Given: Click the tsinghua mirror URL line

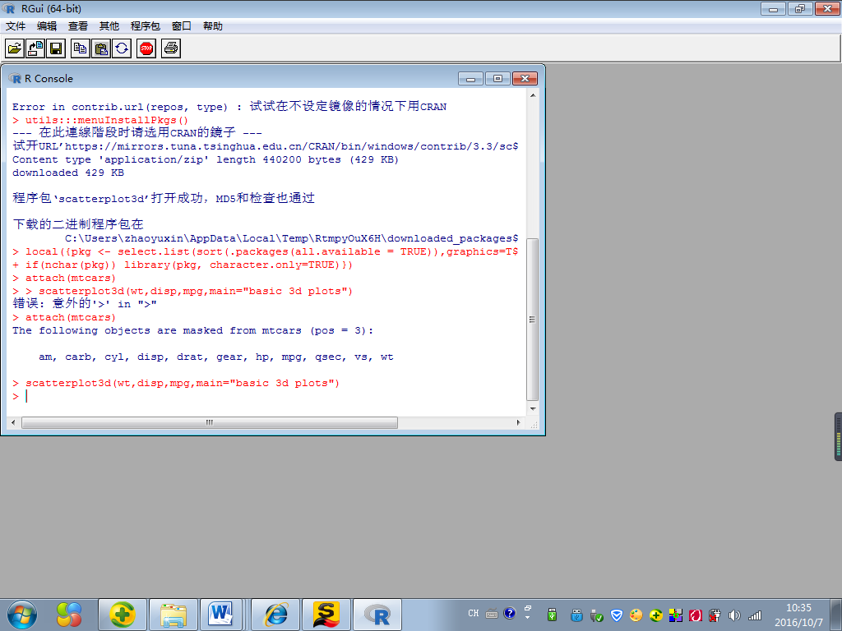Looking at the screenshot, I should [x=266, y=146].
